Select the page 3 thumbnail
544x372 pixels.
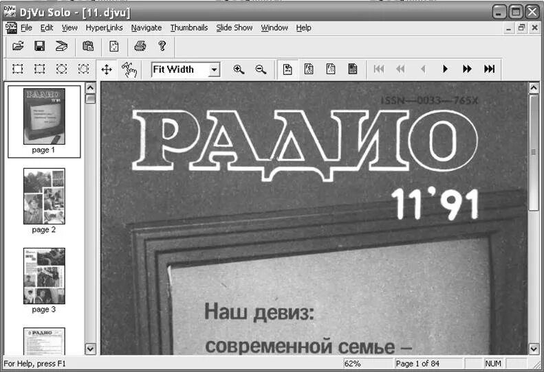coord(44,276)
